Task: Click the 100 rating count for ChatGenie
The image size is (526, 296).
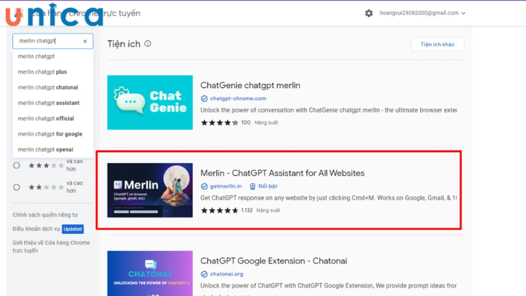Action: 245,122
